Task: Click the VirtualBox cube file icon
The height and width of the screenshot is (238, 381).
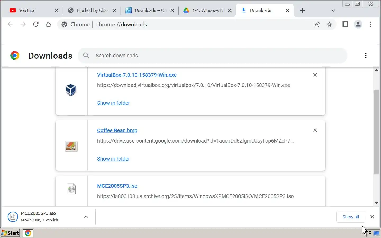Action: pos(71,90)
